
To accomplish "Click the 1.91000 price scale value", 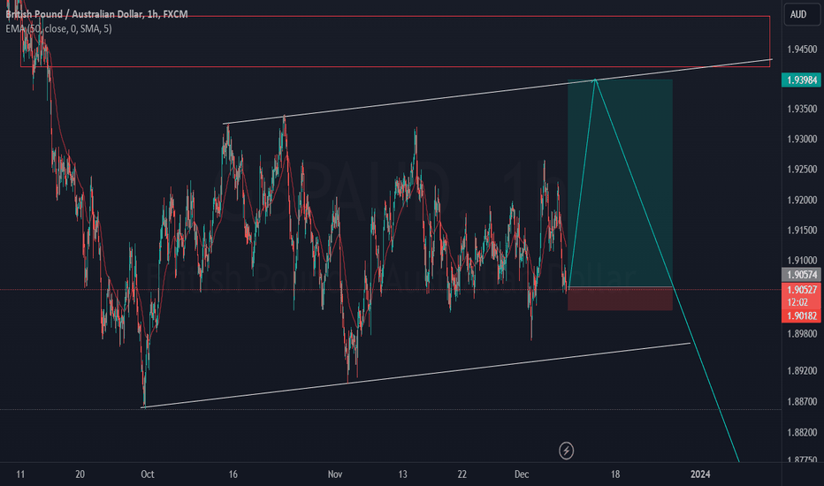I will point(802,260).
